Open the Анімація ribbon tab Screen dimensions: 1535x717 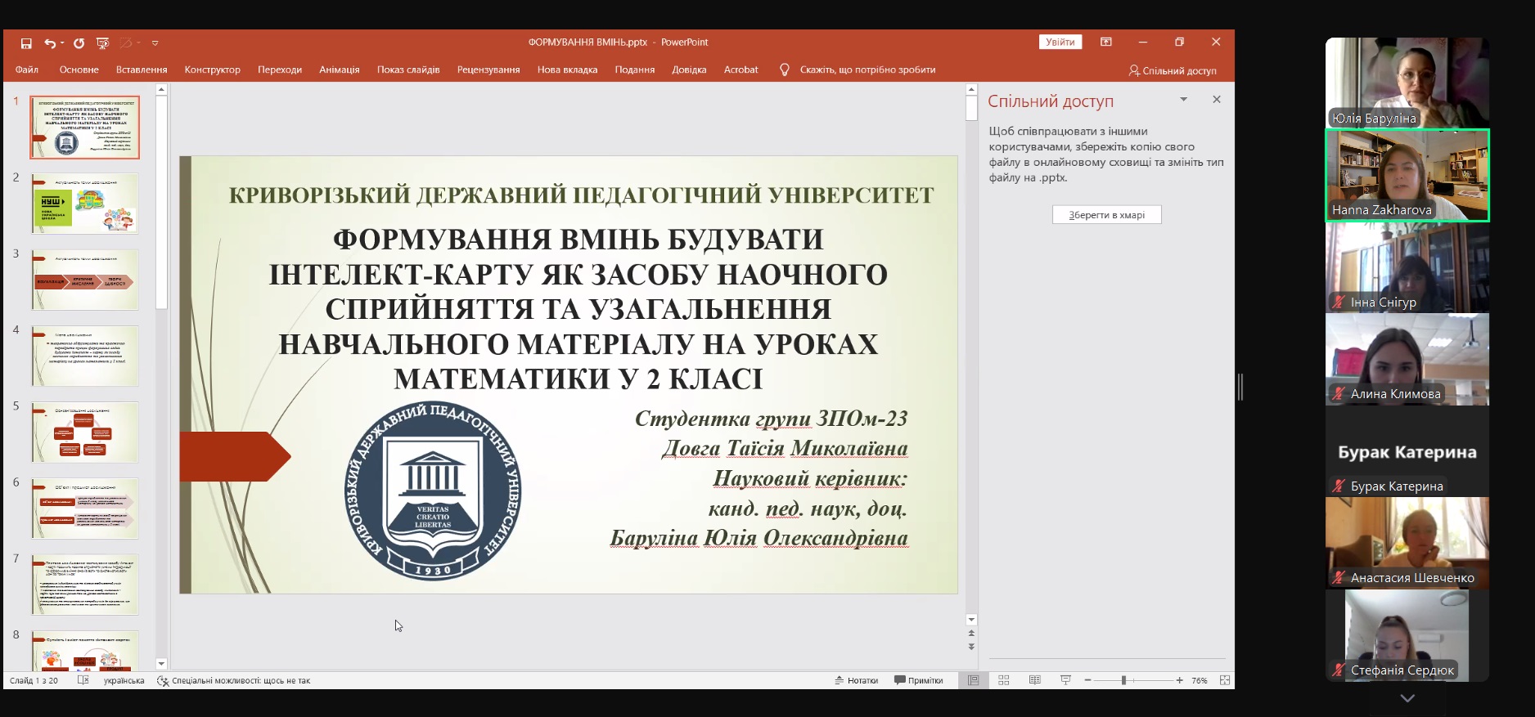340,69
